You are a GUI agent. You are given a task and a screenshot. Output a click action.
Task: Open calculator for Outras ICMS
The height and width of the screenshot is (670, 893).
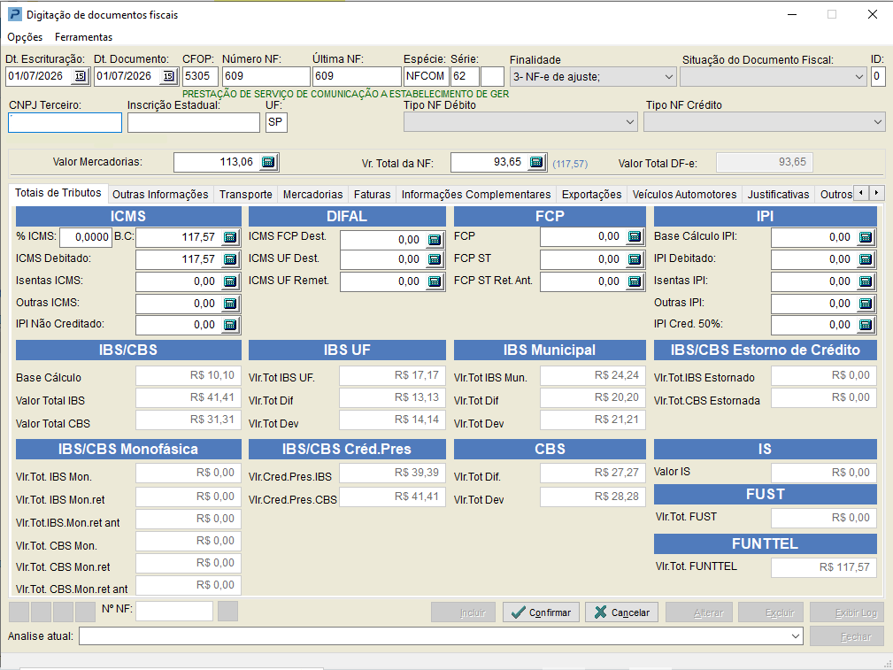click(x=230, y=304)
